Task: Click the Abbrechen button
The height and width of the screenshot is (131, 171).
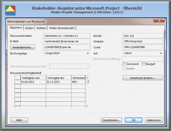Action: tap(154, 120)
